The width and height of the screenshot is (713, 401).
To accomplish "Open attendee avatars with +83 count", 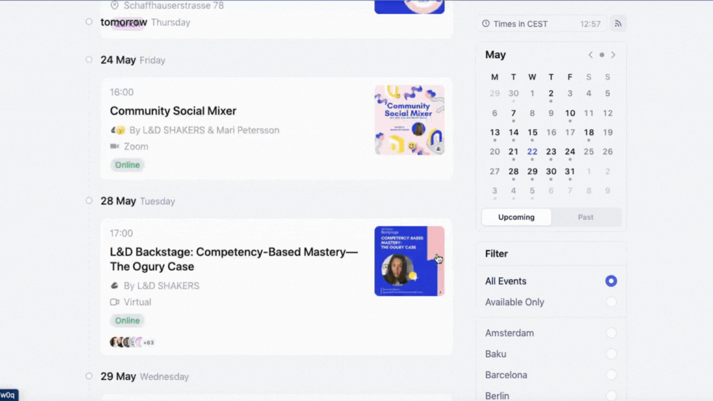I will 132,342.
